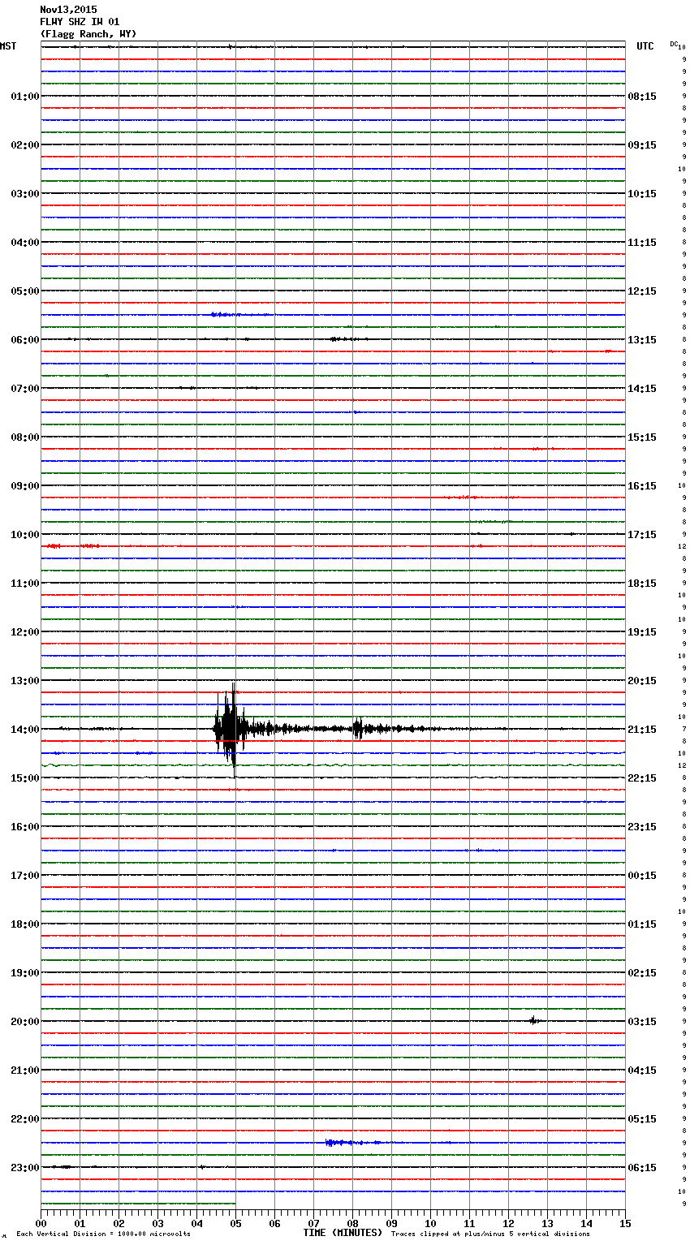Select the 09:00 MST row label
The height and width of the screenshot is (1245, 690).
[x=25, y=486]
